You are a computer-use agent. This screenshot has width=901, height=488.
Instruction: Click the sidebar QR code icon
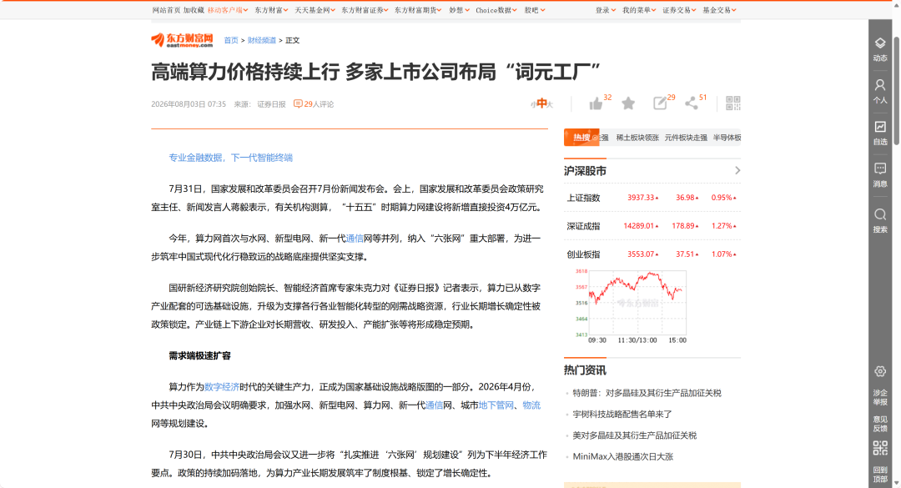[880, 448]
